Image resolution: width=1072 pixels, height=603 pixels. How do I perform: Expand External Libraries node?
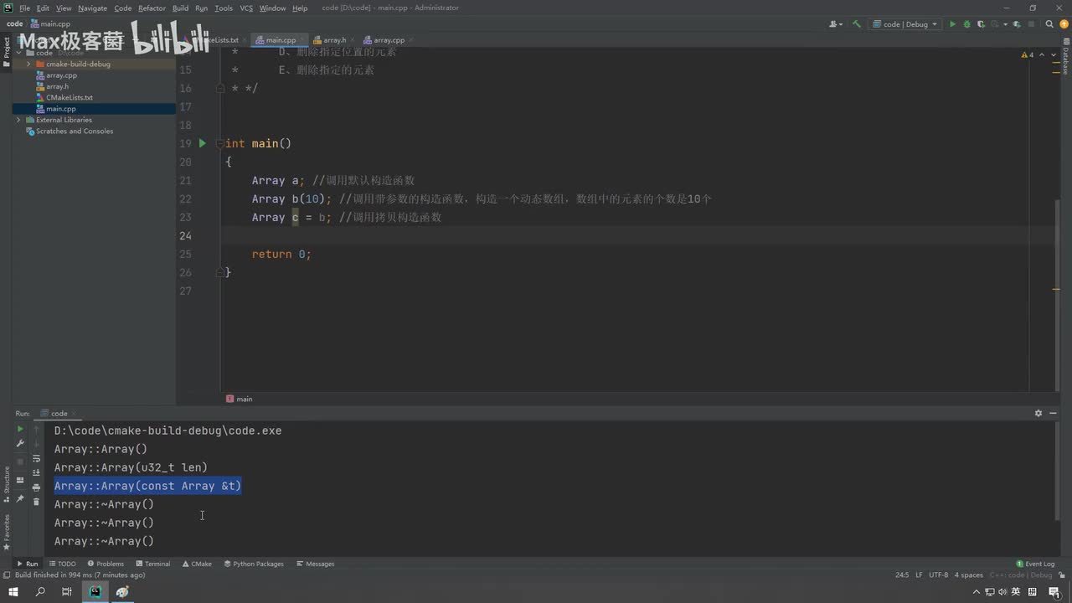click(18, 120)
